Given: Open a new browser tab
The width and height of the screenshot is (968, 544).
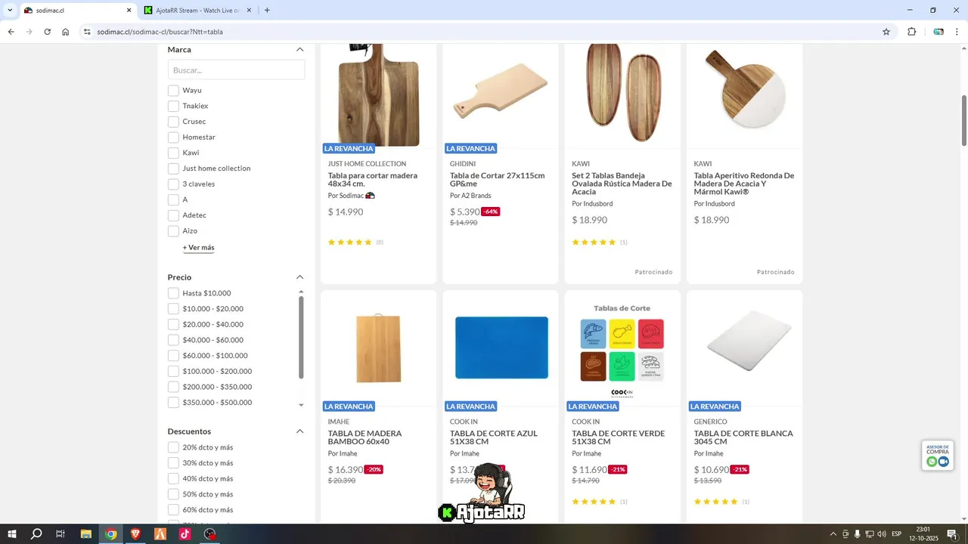Looking at the screenshot, I should tap(267, 11).
